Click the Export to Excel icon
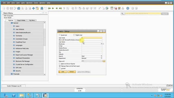The image size is (174, 98). pos(22,8)
